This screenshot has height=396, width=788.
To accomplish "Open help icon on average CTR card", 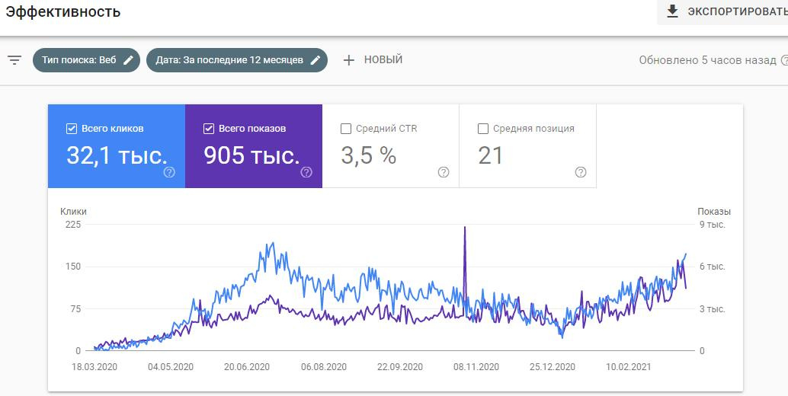I will pos(444,172).
